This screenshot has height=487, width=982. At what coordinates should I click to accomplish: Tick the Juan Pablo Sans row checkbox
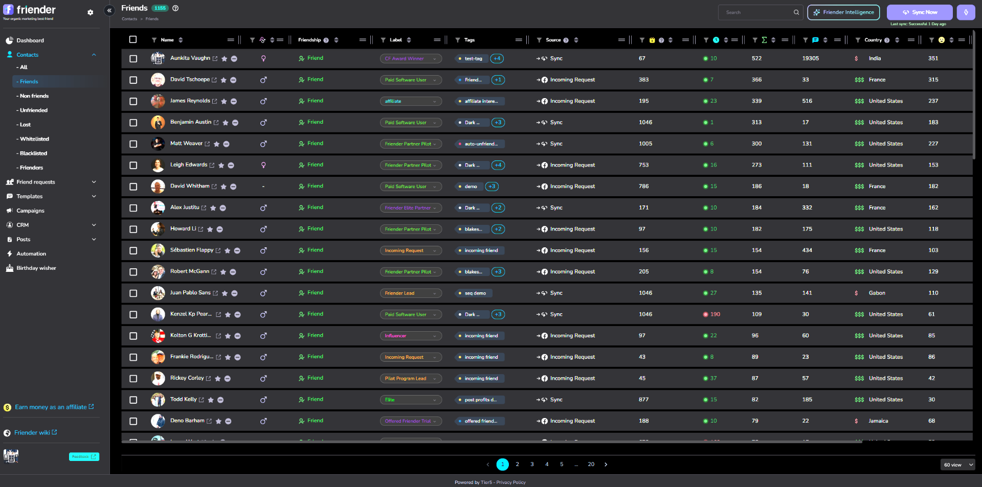(133, 293)
